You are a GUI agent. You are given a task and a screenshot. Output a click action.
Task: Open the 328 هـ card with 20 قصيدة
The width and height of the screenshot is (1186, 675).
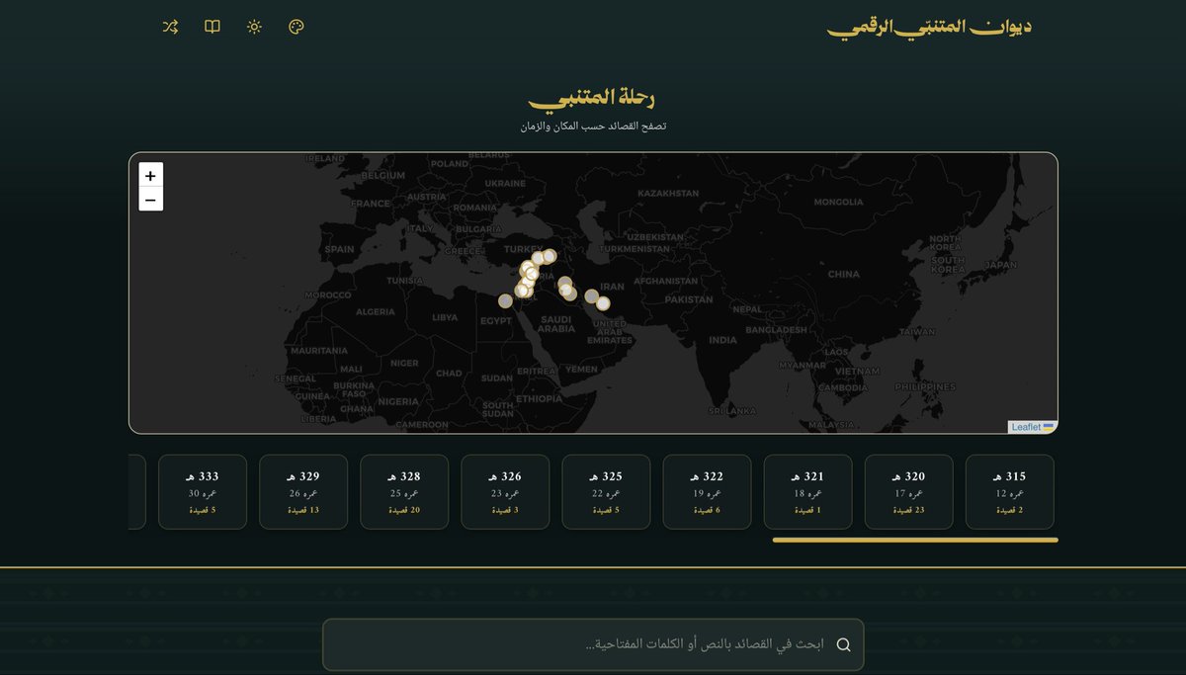pos(404,491)
